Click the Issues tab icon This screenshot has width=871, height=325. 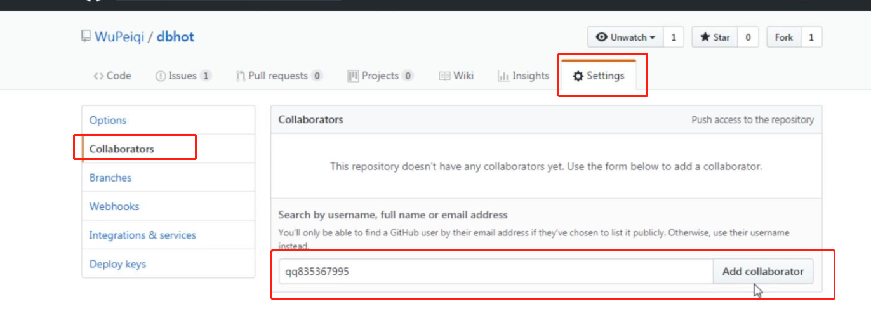click(161, 76)
